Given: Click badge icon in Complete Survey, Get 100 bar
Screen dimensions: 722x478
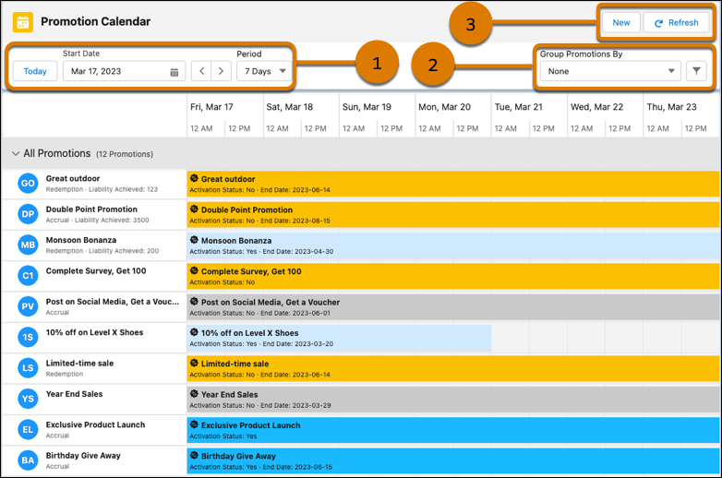Looking at the screenshot, I should (x=194, y=270).
